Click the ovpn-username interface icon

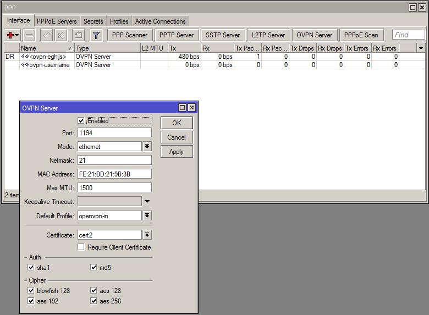coord(25,65)
